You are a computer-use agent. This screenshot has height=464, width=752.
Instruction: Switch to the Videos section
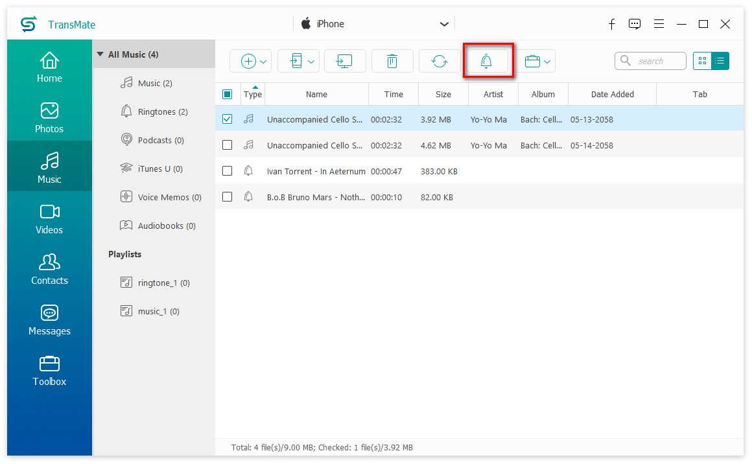(x=49, y=218)
